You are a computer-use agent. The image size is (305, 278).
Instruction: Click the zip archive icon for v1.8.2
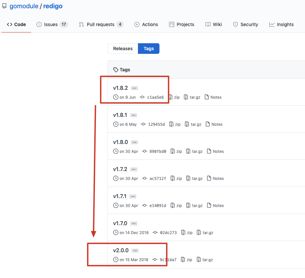171,97
